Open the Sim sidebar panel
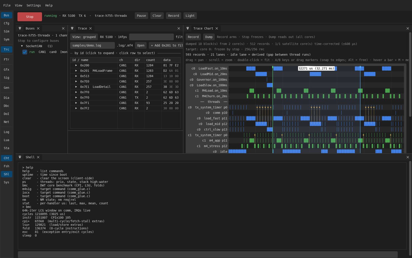412x258 pixels. [7, 31]
